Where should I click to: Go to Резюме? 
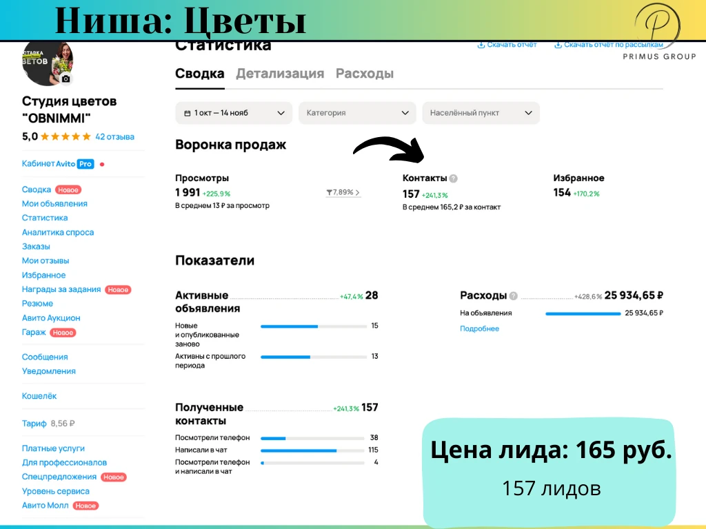coord(37,304)
